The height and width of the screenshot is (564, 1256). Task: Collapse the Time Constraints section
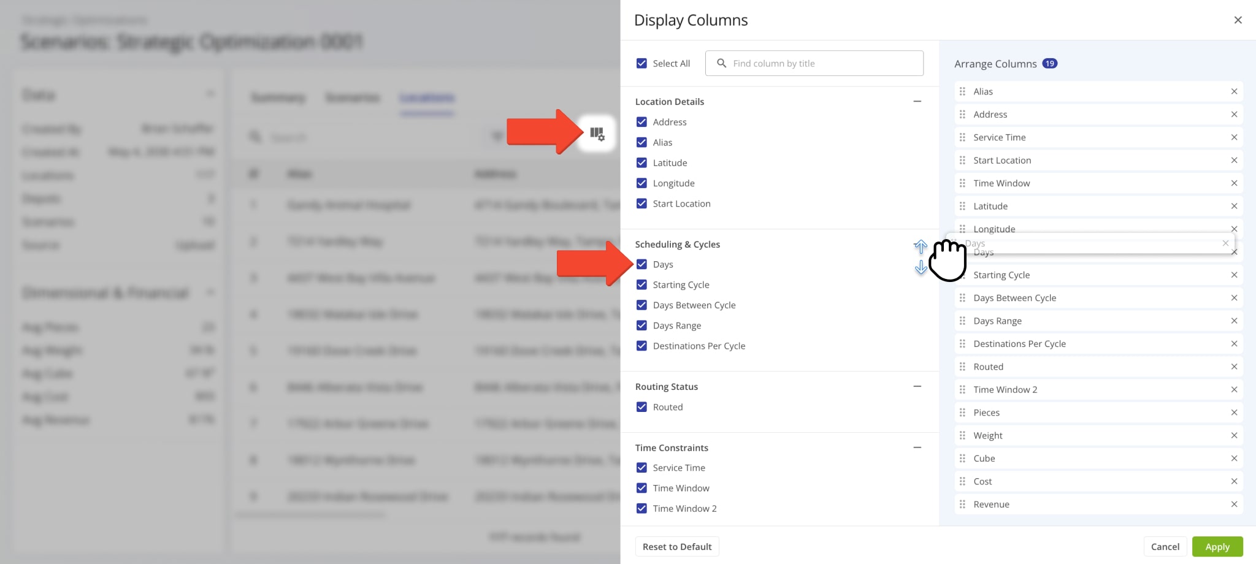pos(917,448)
